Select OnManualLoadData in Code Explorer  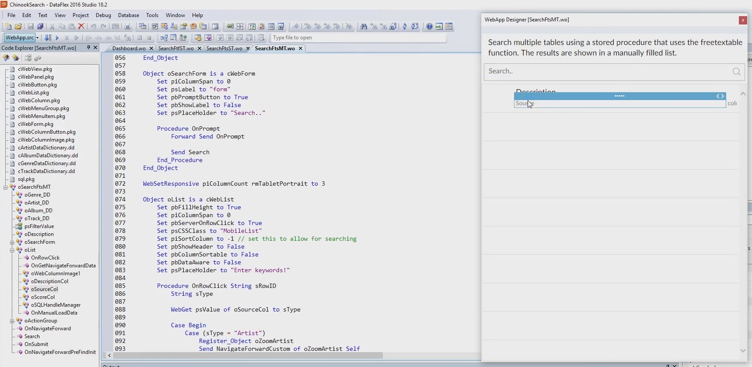(x=54, y=313)
